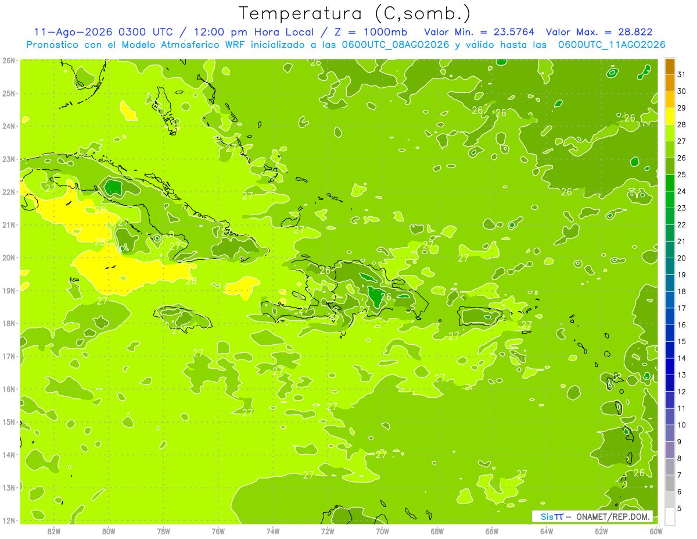Viewport: 697px width, 539px height.
Task: Click the color scale label 20
Action: pyautogui.click(x=682, y=258)
